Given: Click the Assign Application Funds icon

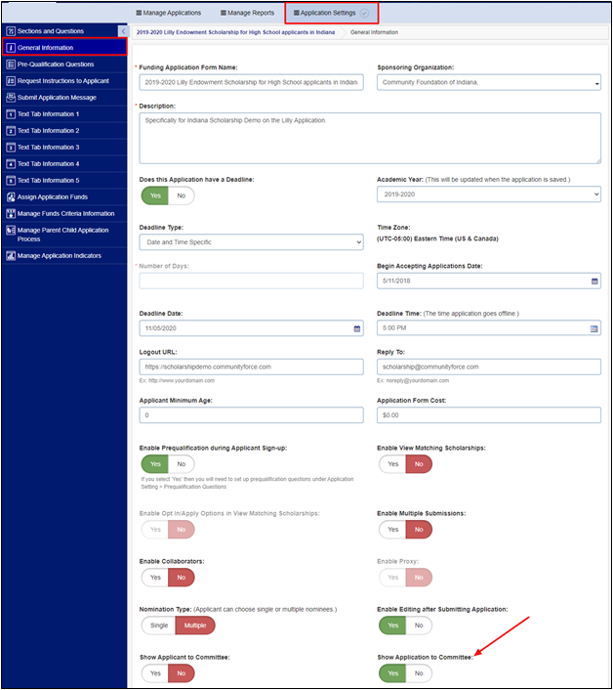Looking at the screenshot, I should (x=10, y=196).
